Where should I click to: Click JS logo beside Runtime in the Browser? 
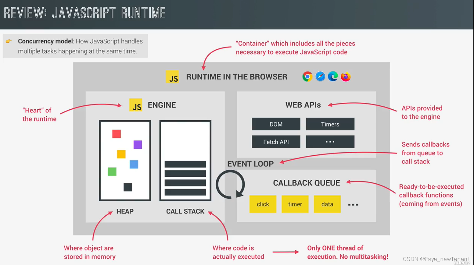(x=172, y=77)
